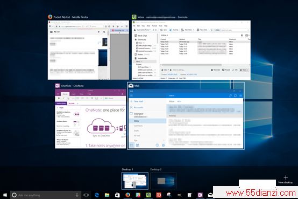The width and height of the screenshot is (298, 199).
Task: Click Sync in the Evernote toolbar
Action: point(164,30)
